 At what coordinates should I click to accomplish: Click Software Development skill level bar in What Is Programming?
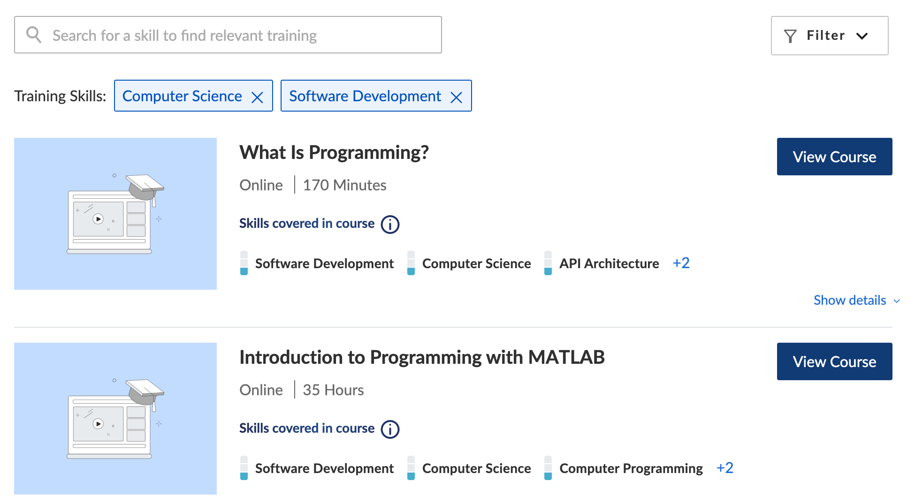click(x=244, y=263)
